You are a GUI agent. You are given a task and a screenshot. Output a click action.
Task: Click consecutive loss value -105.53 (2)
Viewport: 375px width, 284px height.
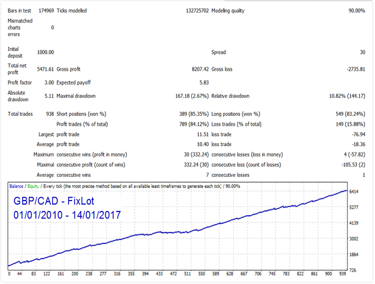tap(353, 165)
